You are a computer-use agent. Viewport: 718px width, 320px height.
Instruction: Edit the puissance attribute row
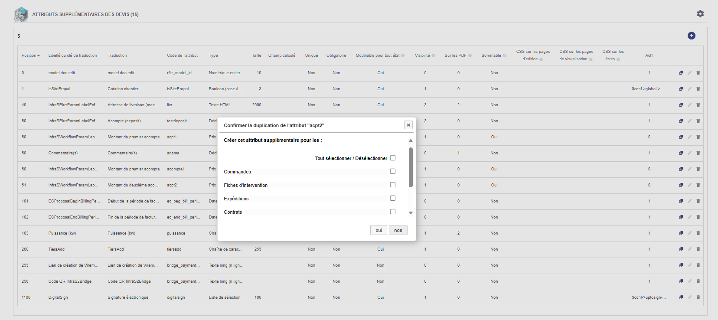pyautogui.click(x=689, y=233)
